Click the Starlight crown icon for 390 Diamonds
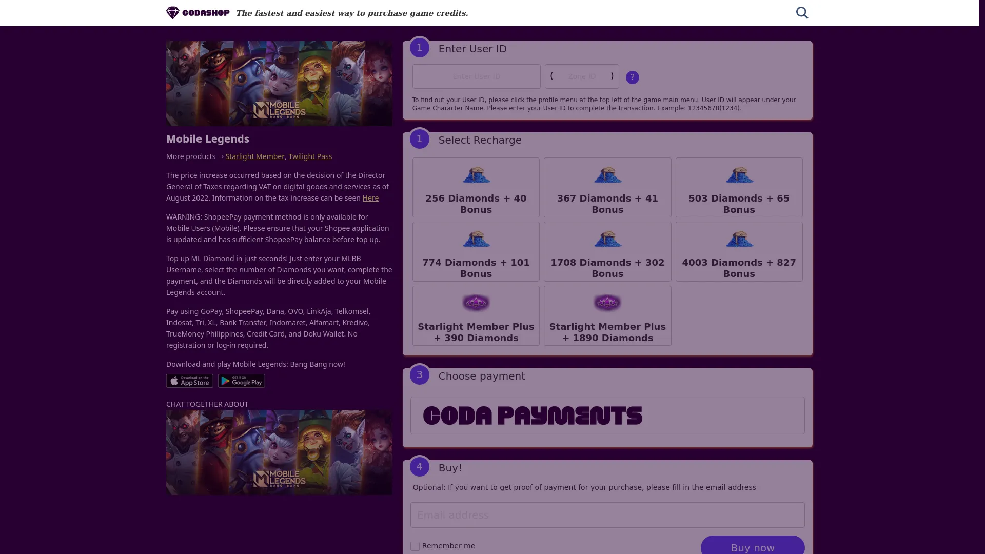The height and width of the screenshot is (554, 985). pos(476,303)
